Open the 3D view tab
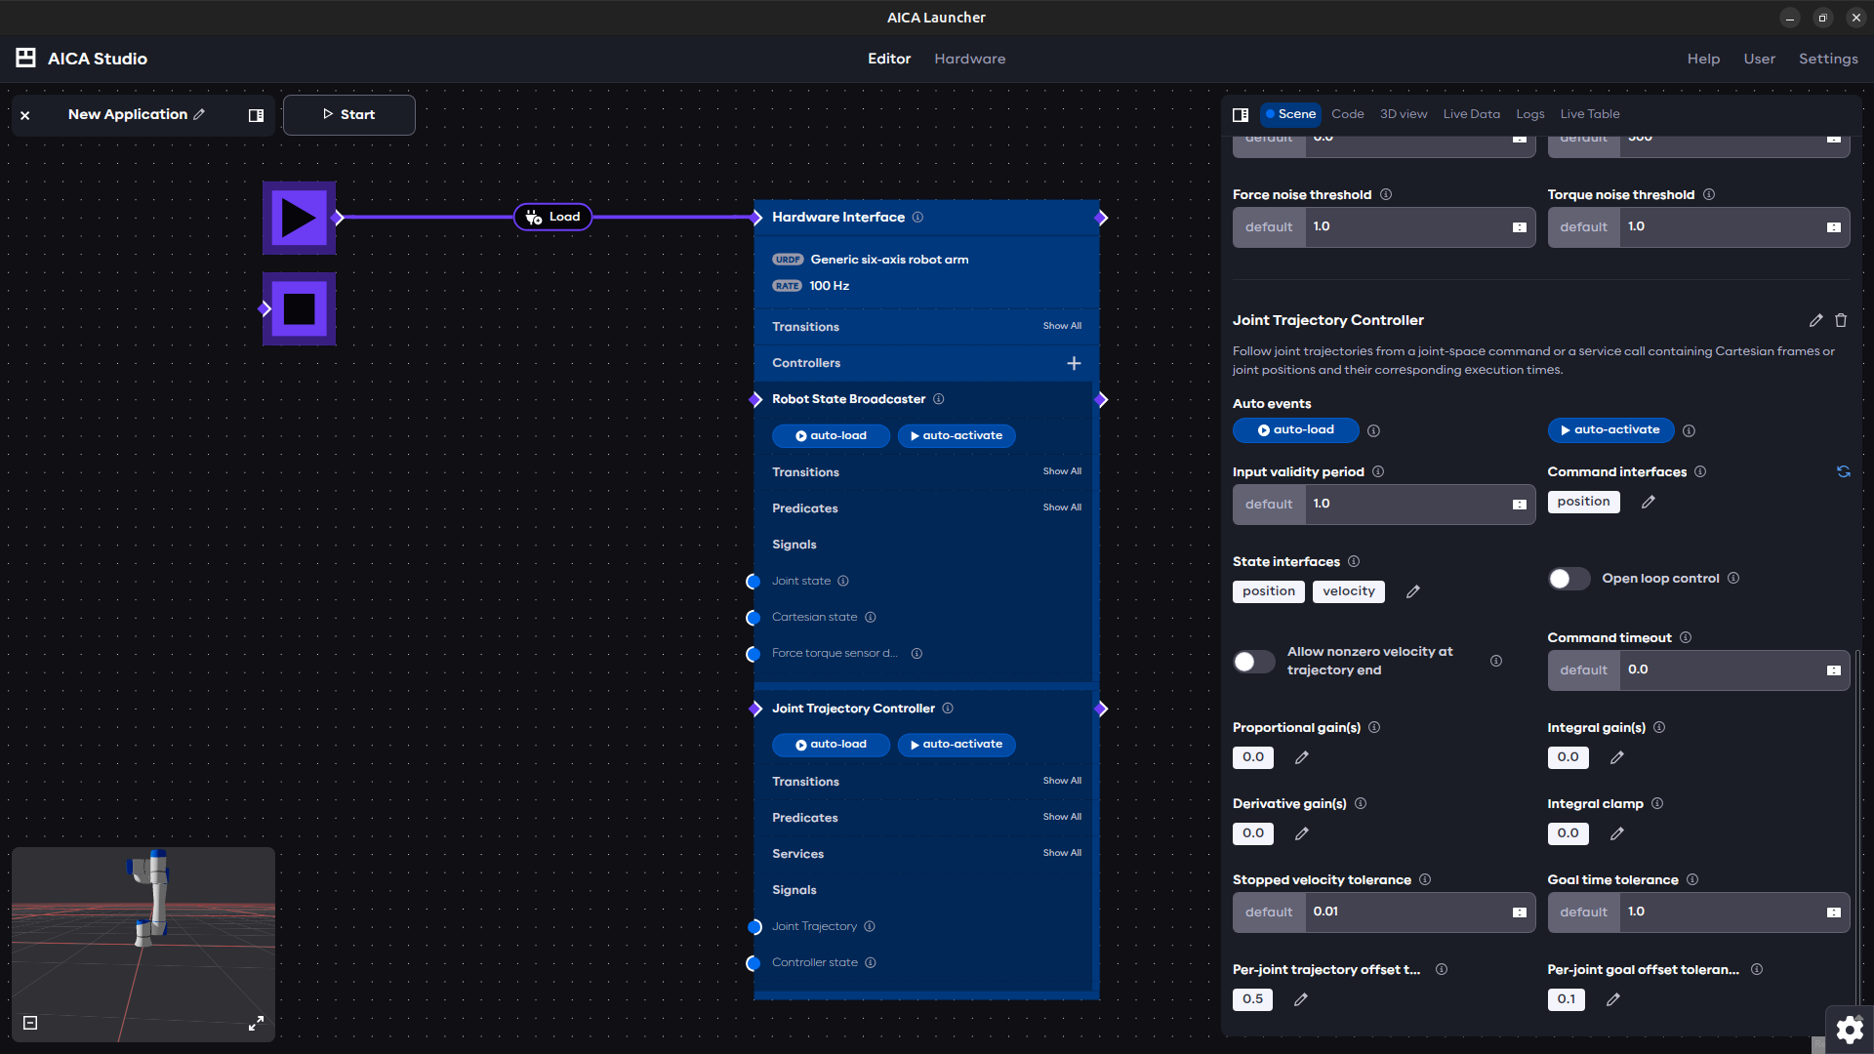The image size is (1874, 1054). [1403, 114]
